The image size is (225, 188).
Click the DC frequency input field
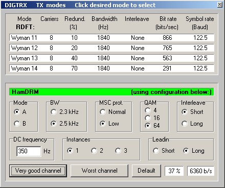click(x=29, y=151)
